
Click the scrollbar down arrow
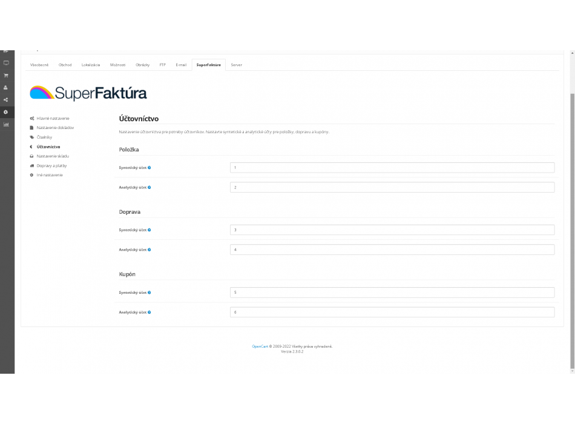pyautogui.click(x=572, y=371)
